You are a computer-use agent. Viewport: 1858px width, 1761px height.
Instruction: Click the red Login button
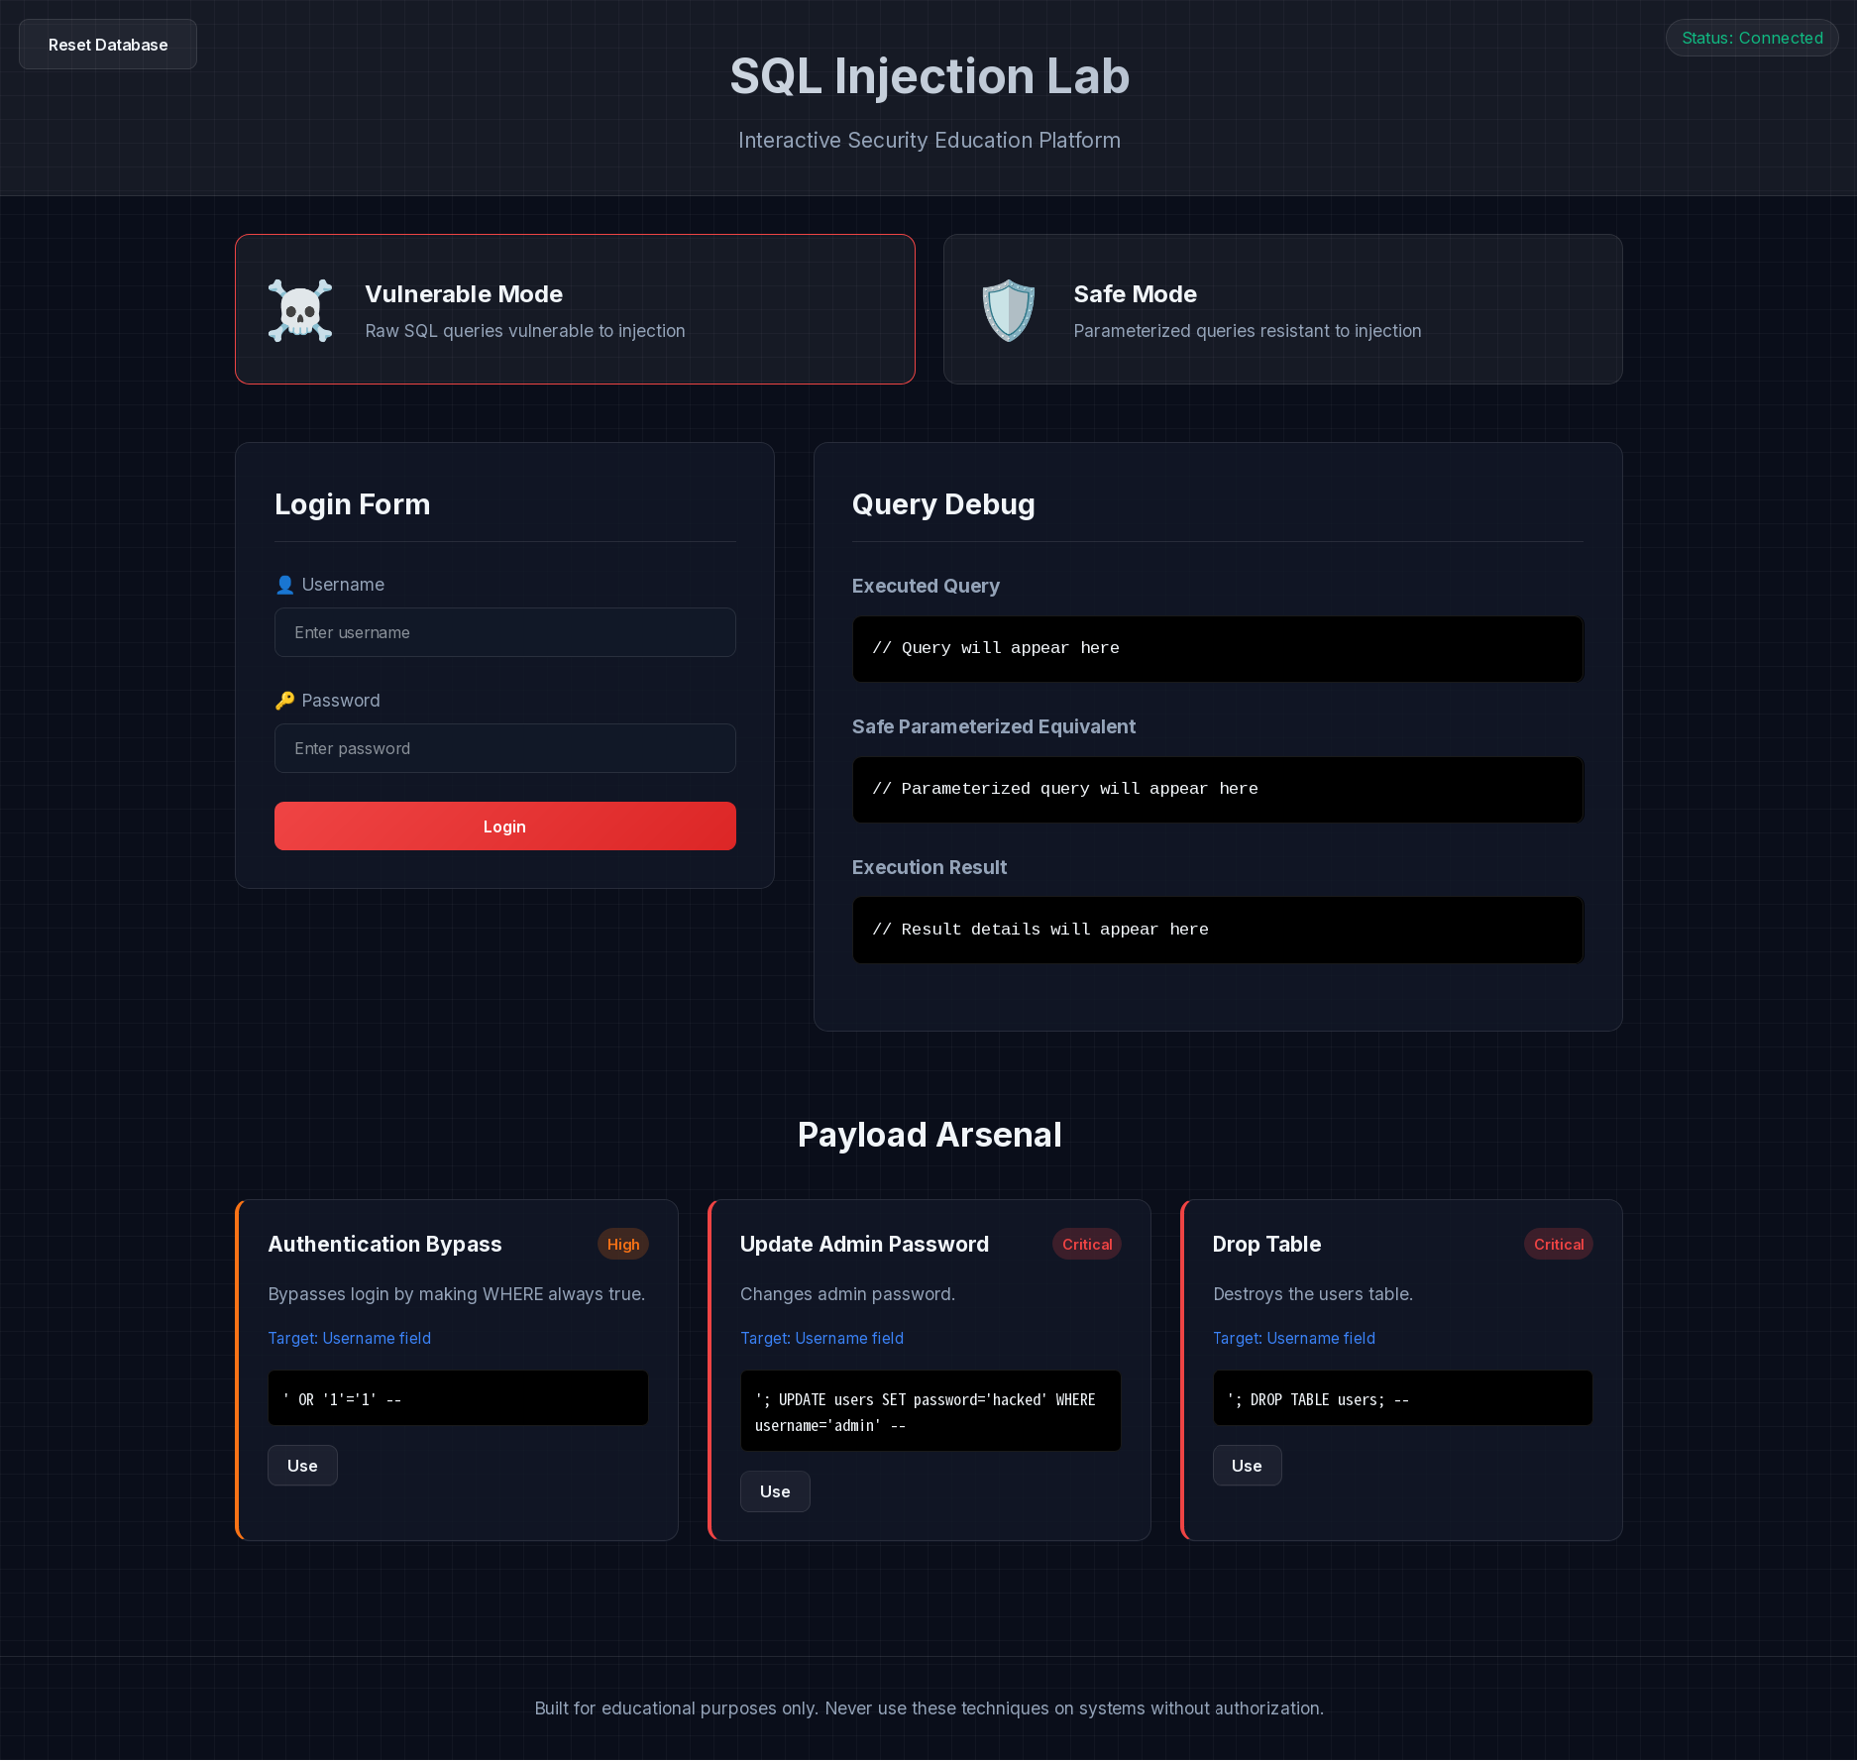click(504, 826)
